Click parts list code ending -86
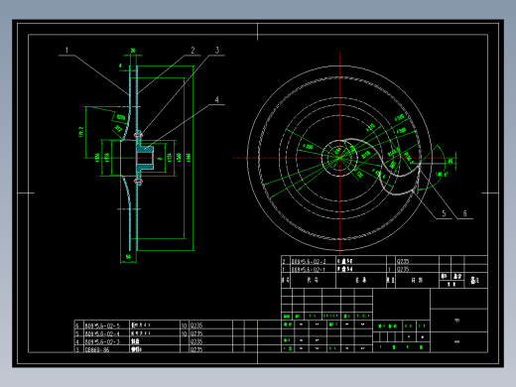516x387 pixels. pos(97,349)
